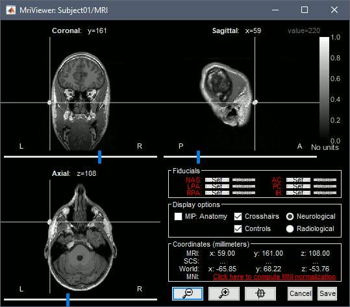Set the PC fiducial point
Viewport: 350px width, 307px height.
tap(298, 186)
